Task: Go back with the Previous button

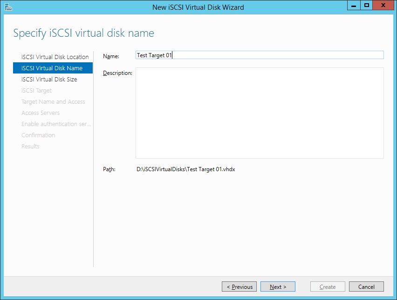Action: tap(239, 287)
